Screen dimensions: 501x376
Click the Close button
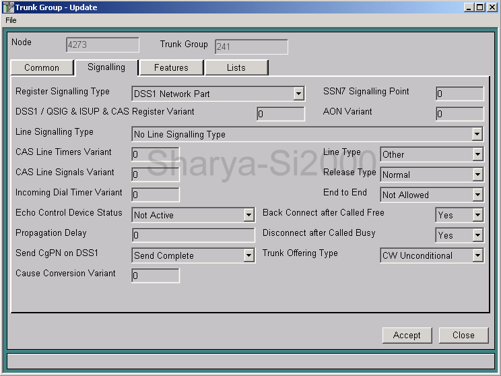point(463,335)
